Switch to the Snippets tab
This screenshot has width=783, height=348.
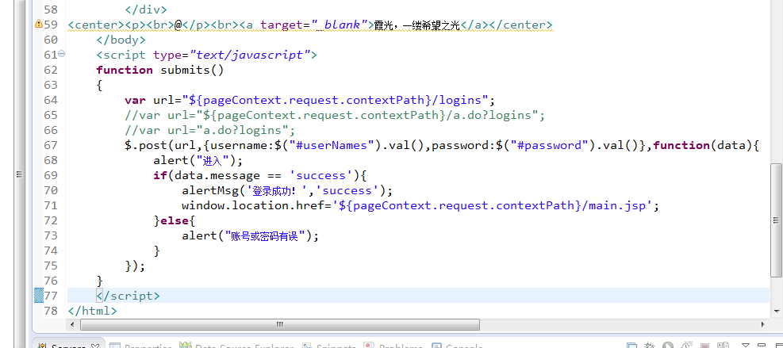(x=329, y=346)
